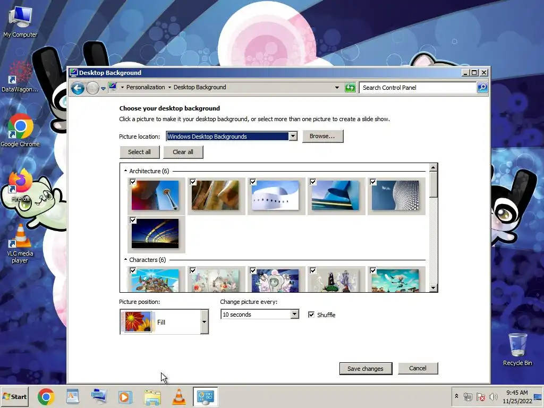Click the Start button
This screenshot has width=544, height=408.
(x=14, y=396)
